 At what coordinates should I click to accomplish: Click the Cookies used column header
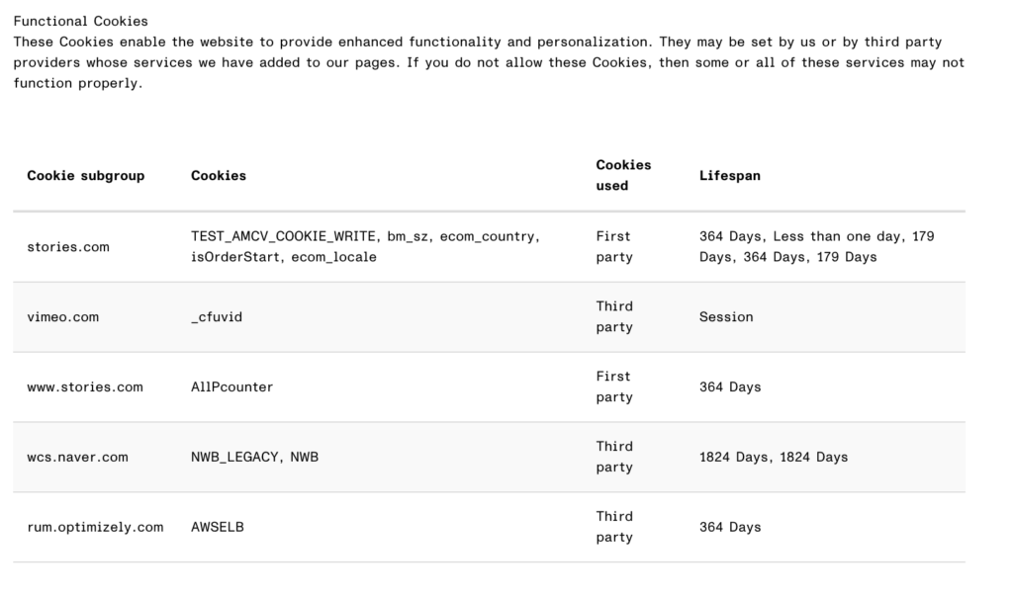coord(623,175)
